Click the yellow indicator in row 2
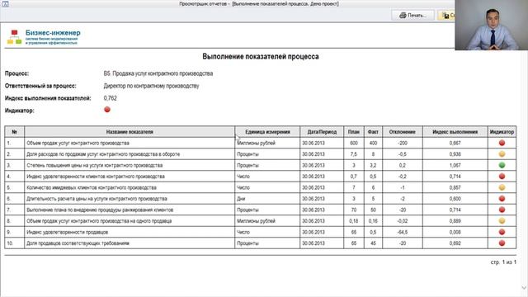 [x=502, y=154]
